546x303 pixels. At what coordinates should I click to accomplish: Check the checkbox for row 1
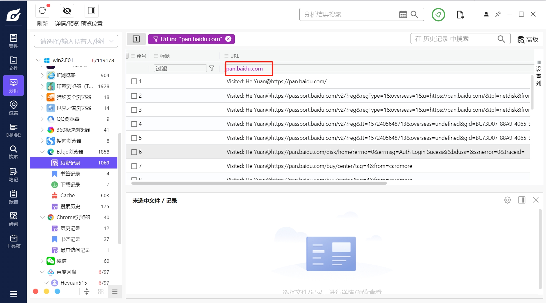pos(134,81)
